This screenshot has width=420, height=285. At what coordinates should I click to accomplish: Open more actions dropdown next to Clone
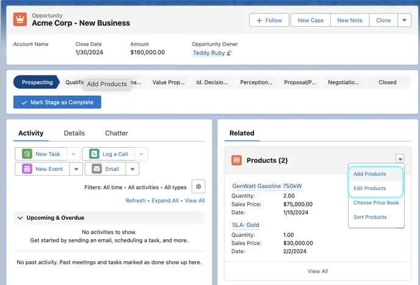pyautogui.click(x=405, y=20)
